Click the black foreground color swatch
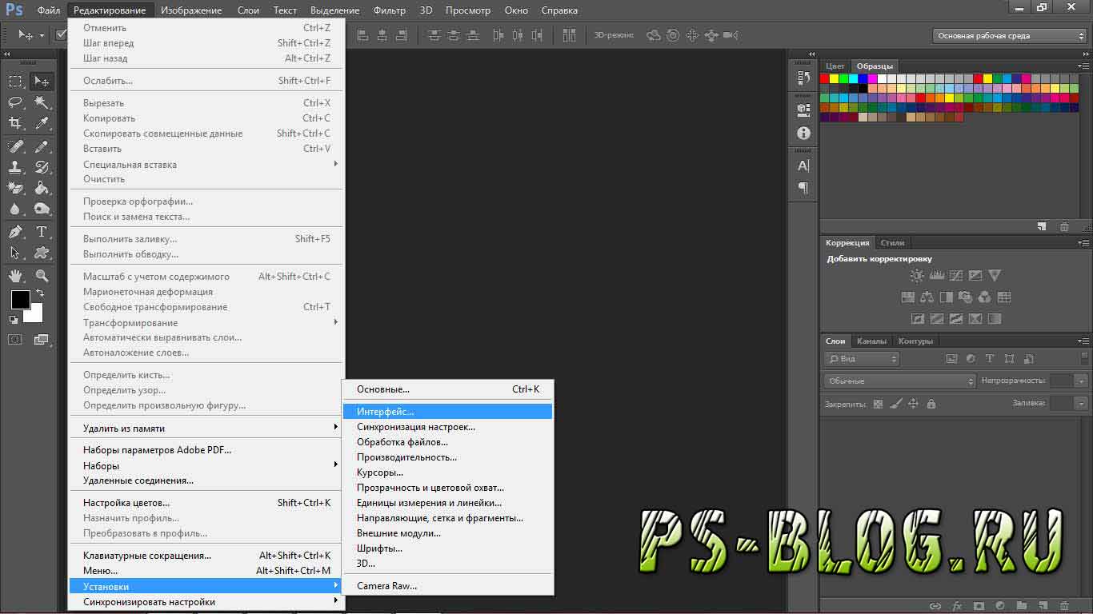1093x614 pixels. click(x=19, y=300)
